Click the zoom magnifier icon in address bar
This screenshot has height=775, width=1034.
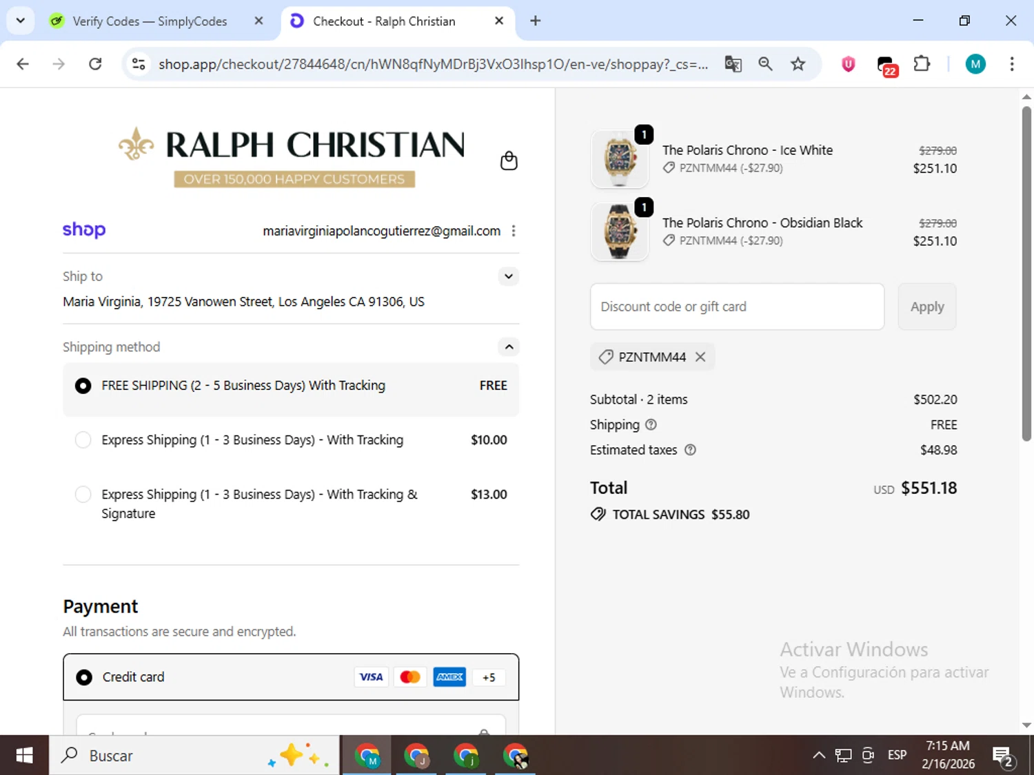tap(765, 64)
